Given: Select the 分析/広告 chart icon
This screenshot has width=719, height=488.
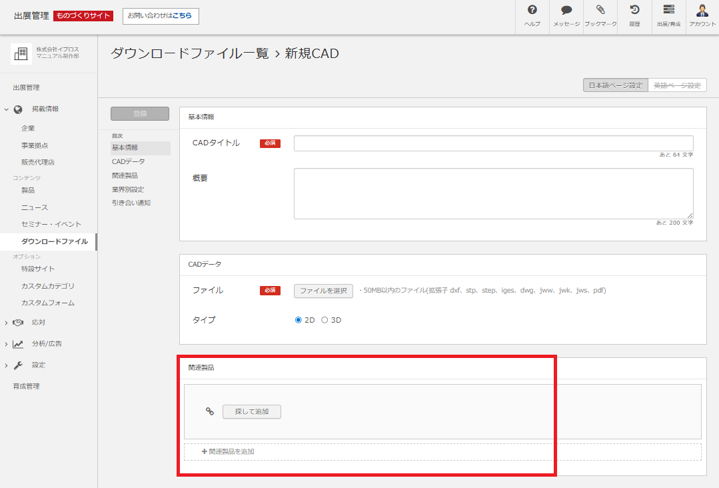Looking at the screenshot, I should pos(17,343).
